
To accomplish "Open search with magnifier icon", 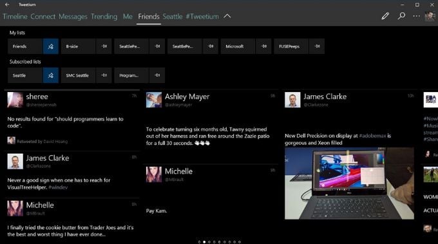I will (401, 16).
